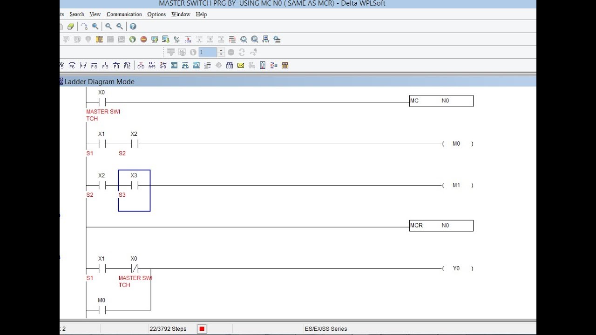Click the last orange module icon in toolbar
The image size is (596, 335).
[x=285, y=66]
